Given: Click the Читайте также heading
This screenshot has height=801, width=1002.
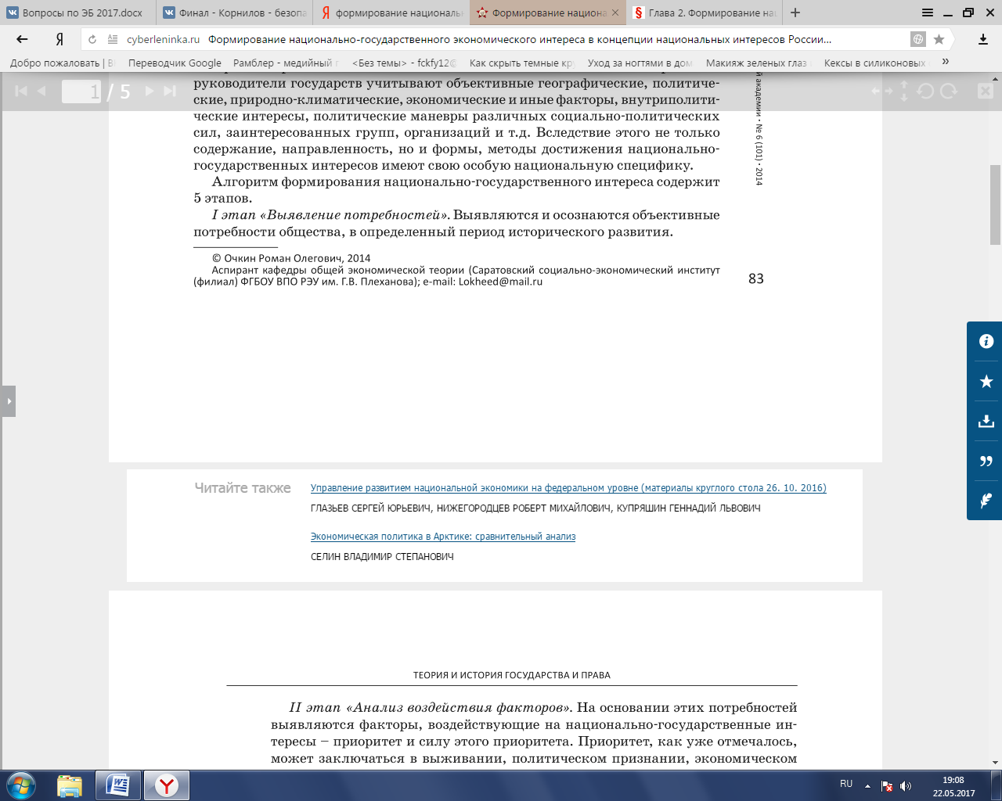Looking at the screenshot, I should pyautogui.click(x=243, y=488).
